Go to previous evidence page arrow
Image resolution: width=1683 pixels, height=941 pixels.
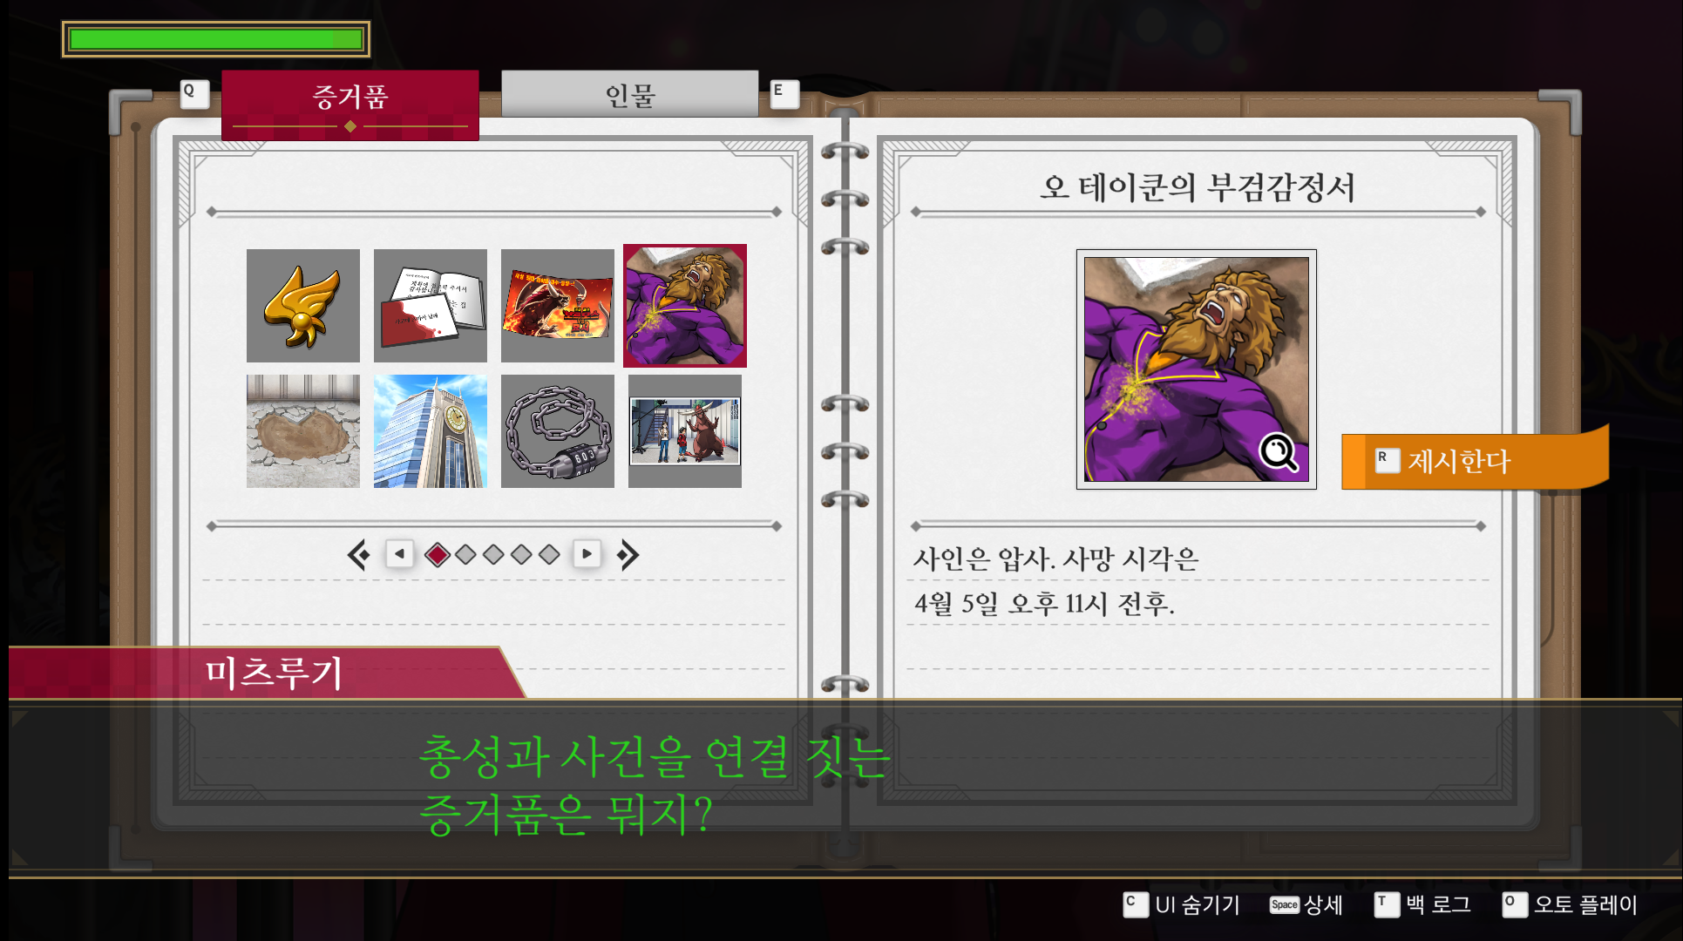point(399,554)
